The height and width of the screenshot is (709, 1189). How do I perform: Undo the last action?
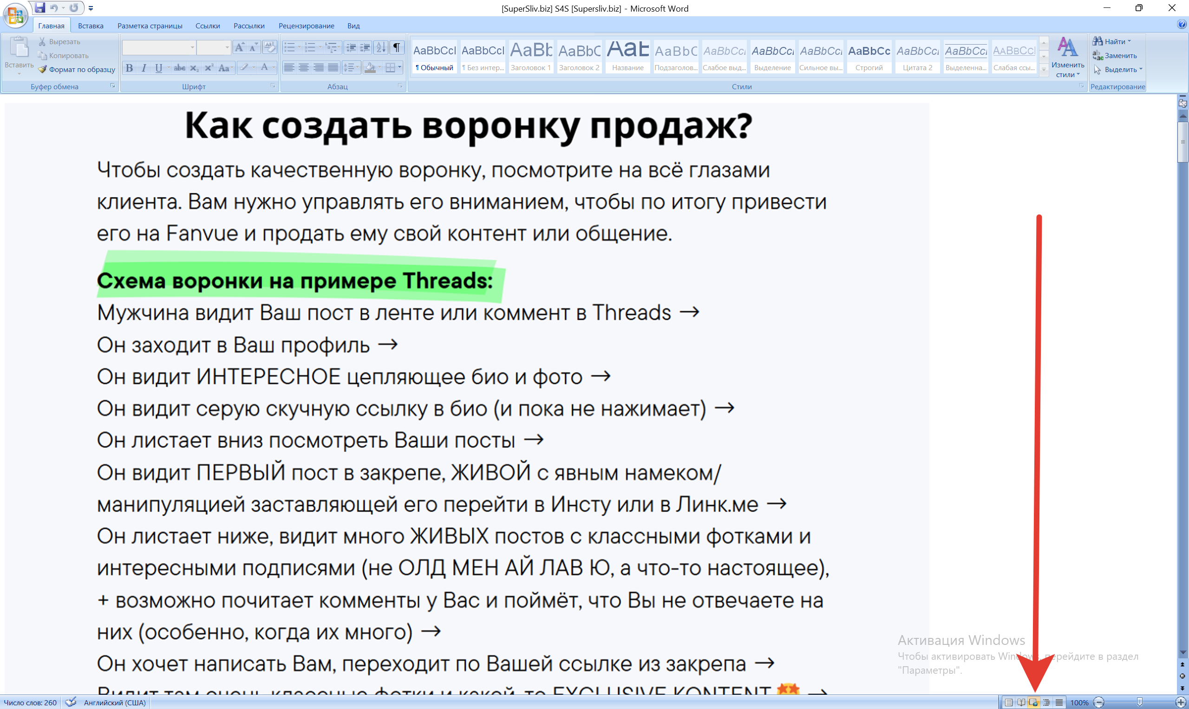(54, 7)
